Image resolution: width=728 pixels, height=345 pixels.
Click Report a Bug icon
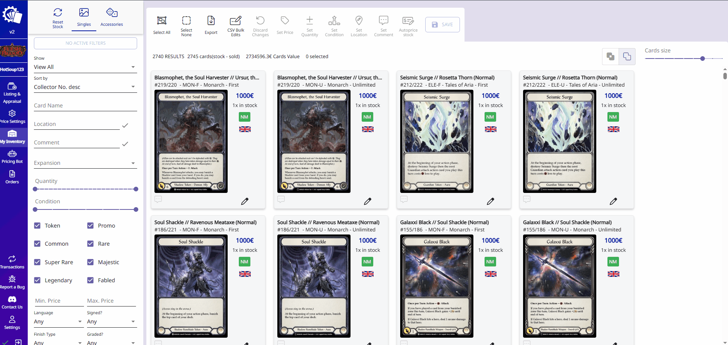click(x=12, y=279)
